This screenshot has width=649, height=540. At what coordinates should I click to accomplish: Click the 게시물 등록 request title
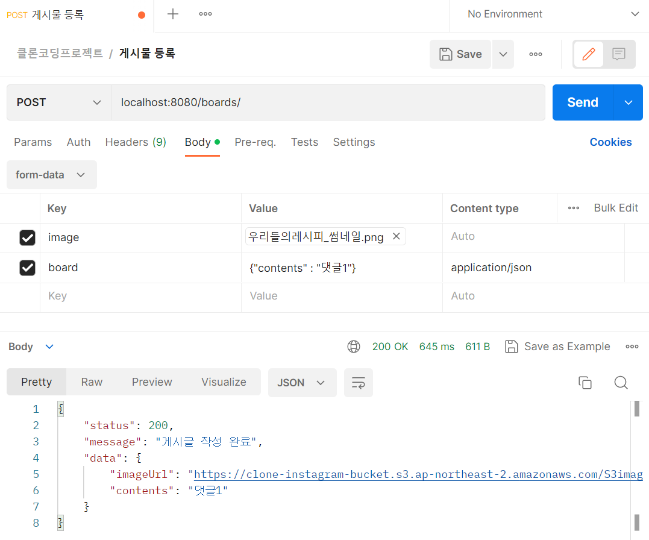coord(148,54)
